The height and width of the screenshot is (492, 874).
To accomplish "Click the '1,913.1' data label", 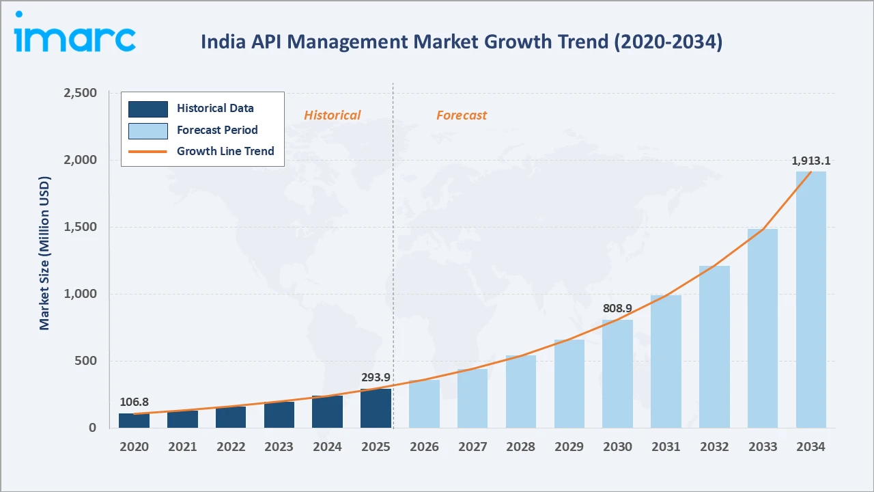I will coord(811,161).
